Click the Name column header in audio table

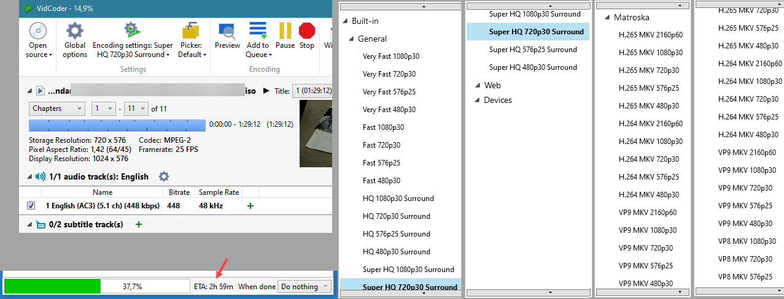click(103, 192)
